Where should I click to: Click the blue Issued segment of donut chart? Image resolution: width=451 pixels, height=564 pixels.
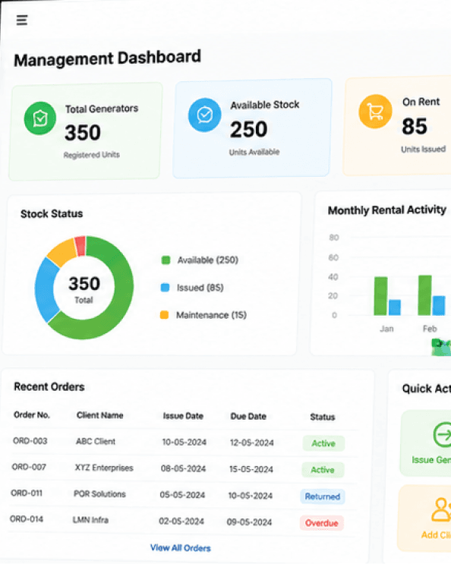[x=45, y=289]
